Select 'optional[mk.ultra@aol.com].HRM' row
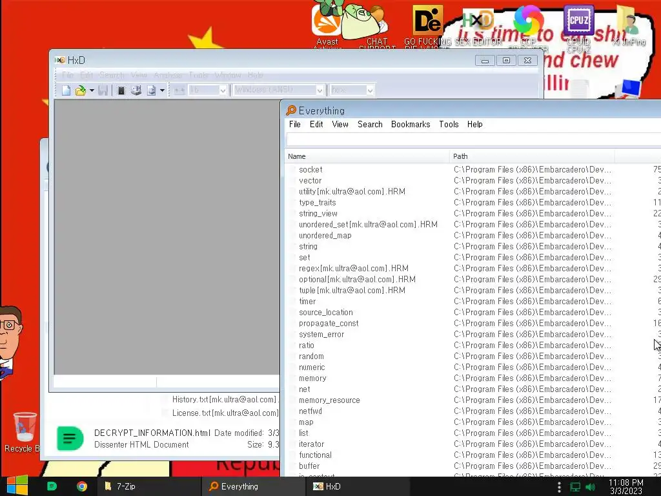Screen dimensions: 661x496 tap(357, 279)
